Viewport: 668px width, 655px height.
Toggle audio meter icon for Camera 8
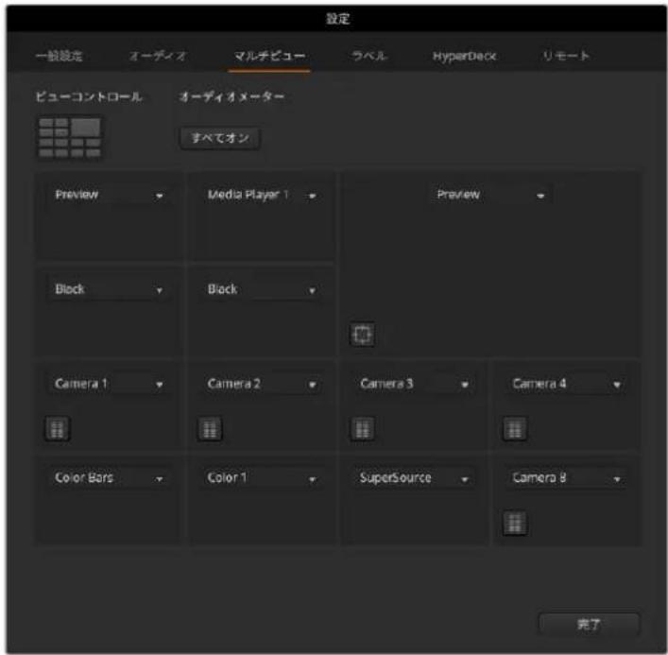tap(515, 523)
